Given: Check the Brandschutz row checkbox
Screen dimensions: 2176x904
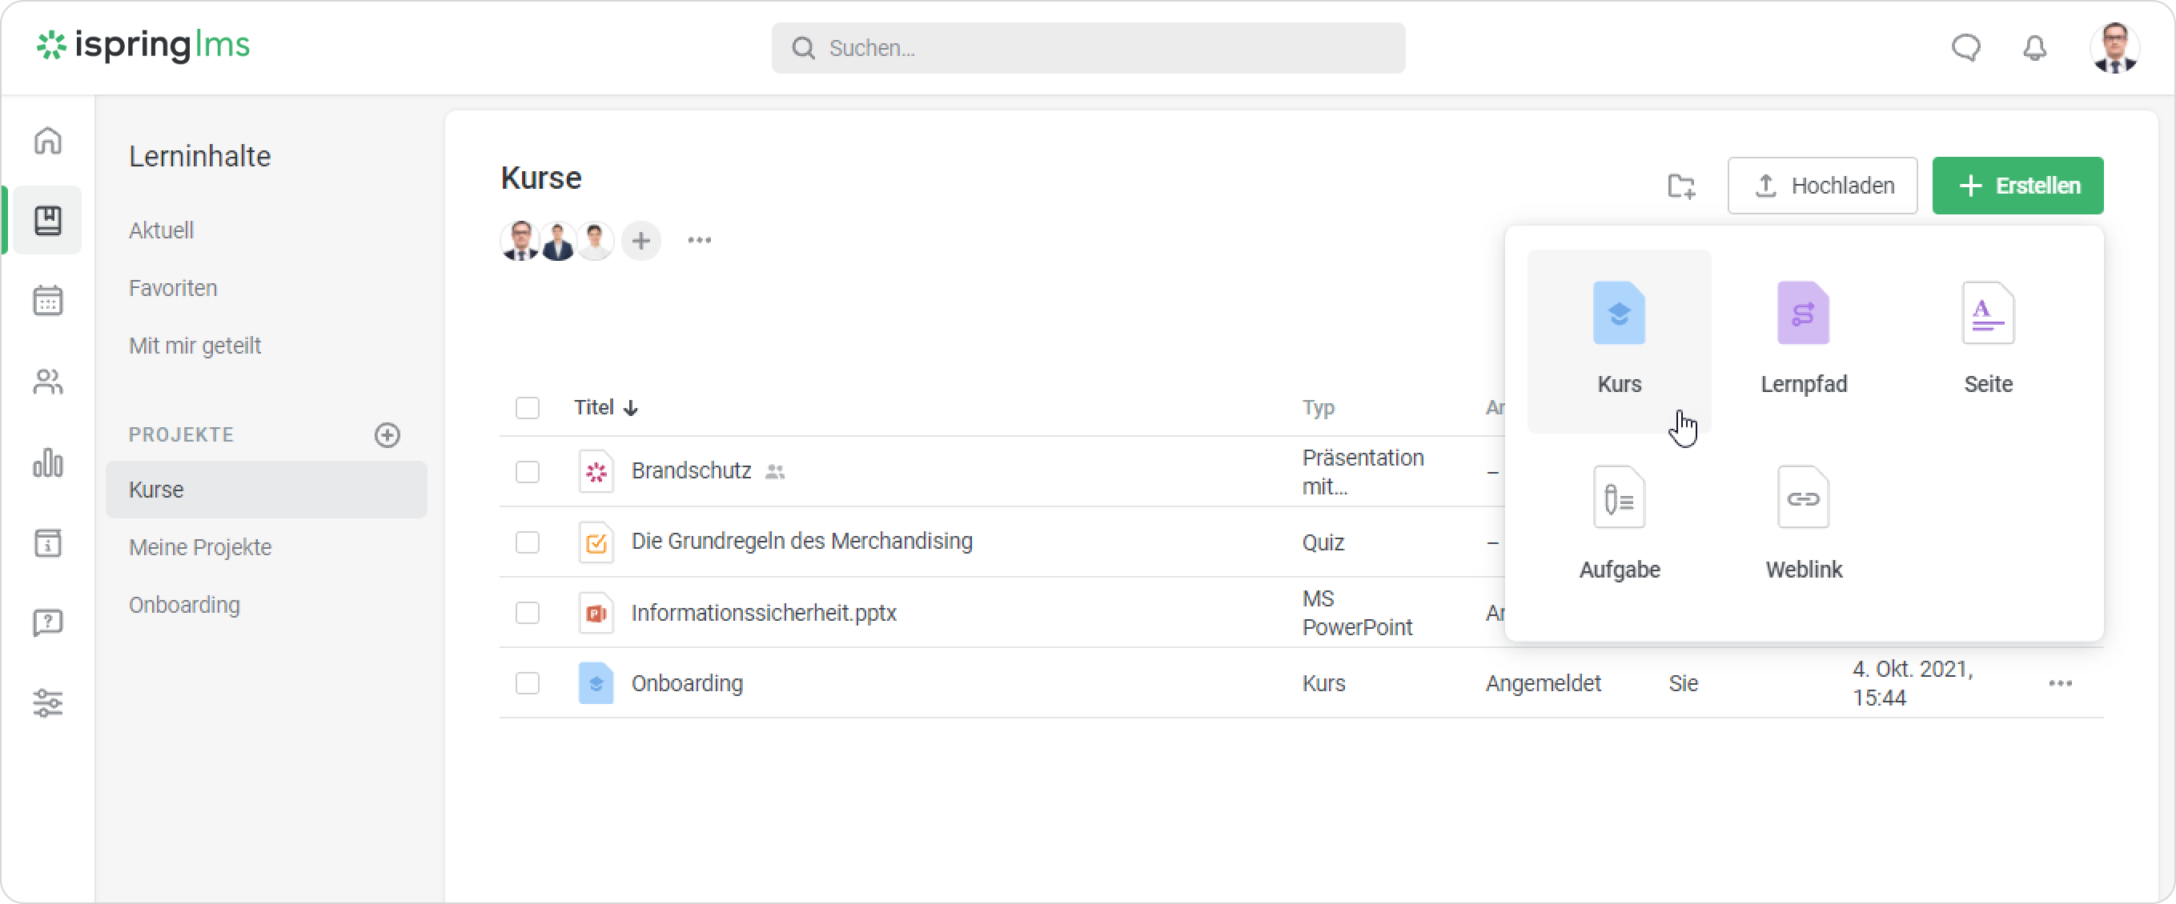Looking at the screenshot, I should click(x=527, y=471).
